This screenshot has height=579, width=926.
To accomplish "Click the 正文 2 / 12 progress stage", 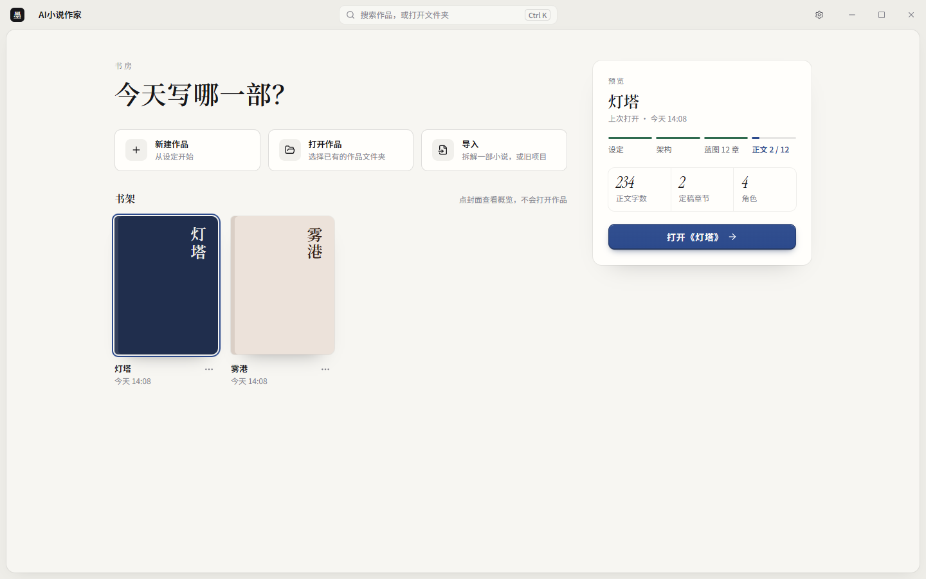I will (x=774, y=146).
